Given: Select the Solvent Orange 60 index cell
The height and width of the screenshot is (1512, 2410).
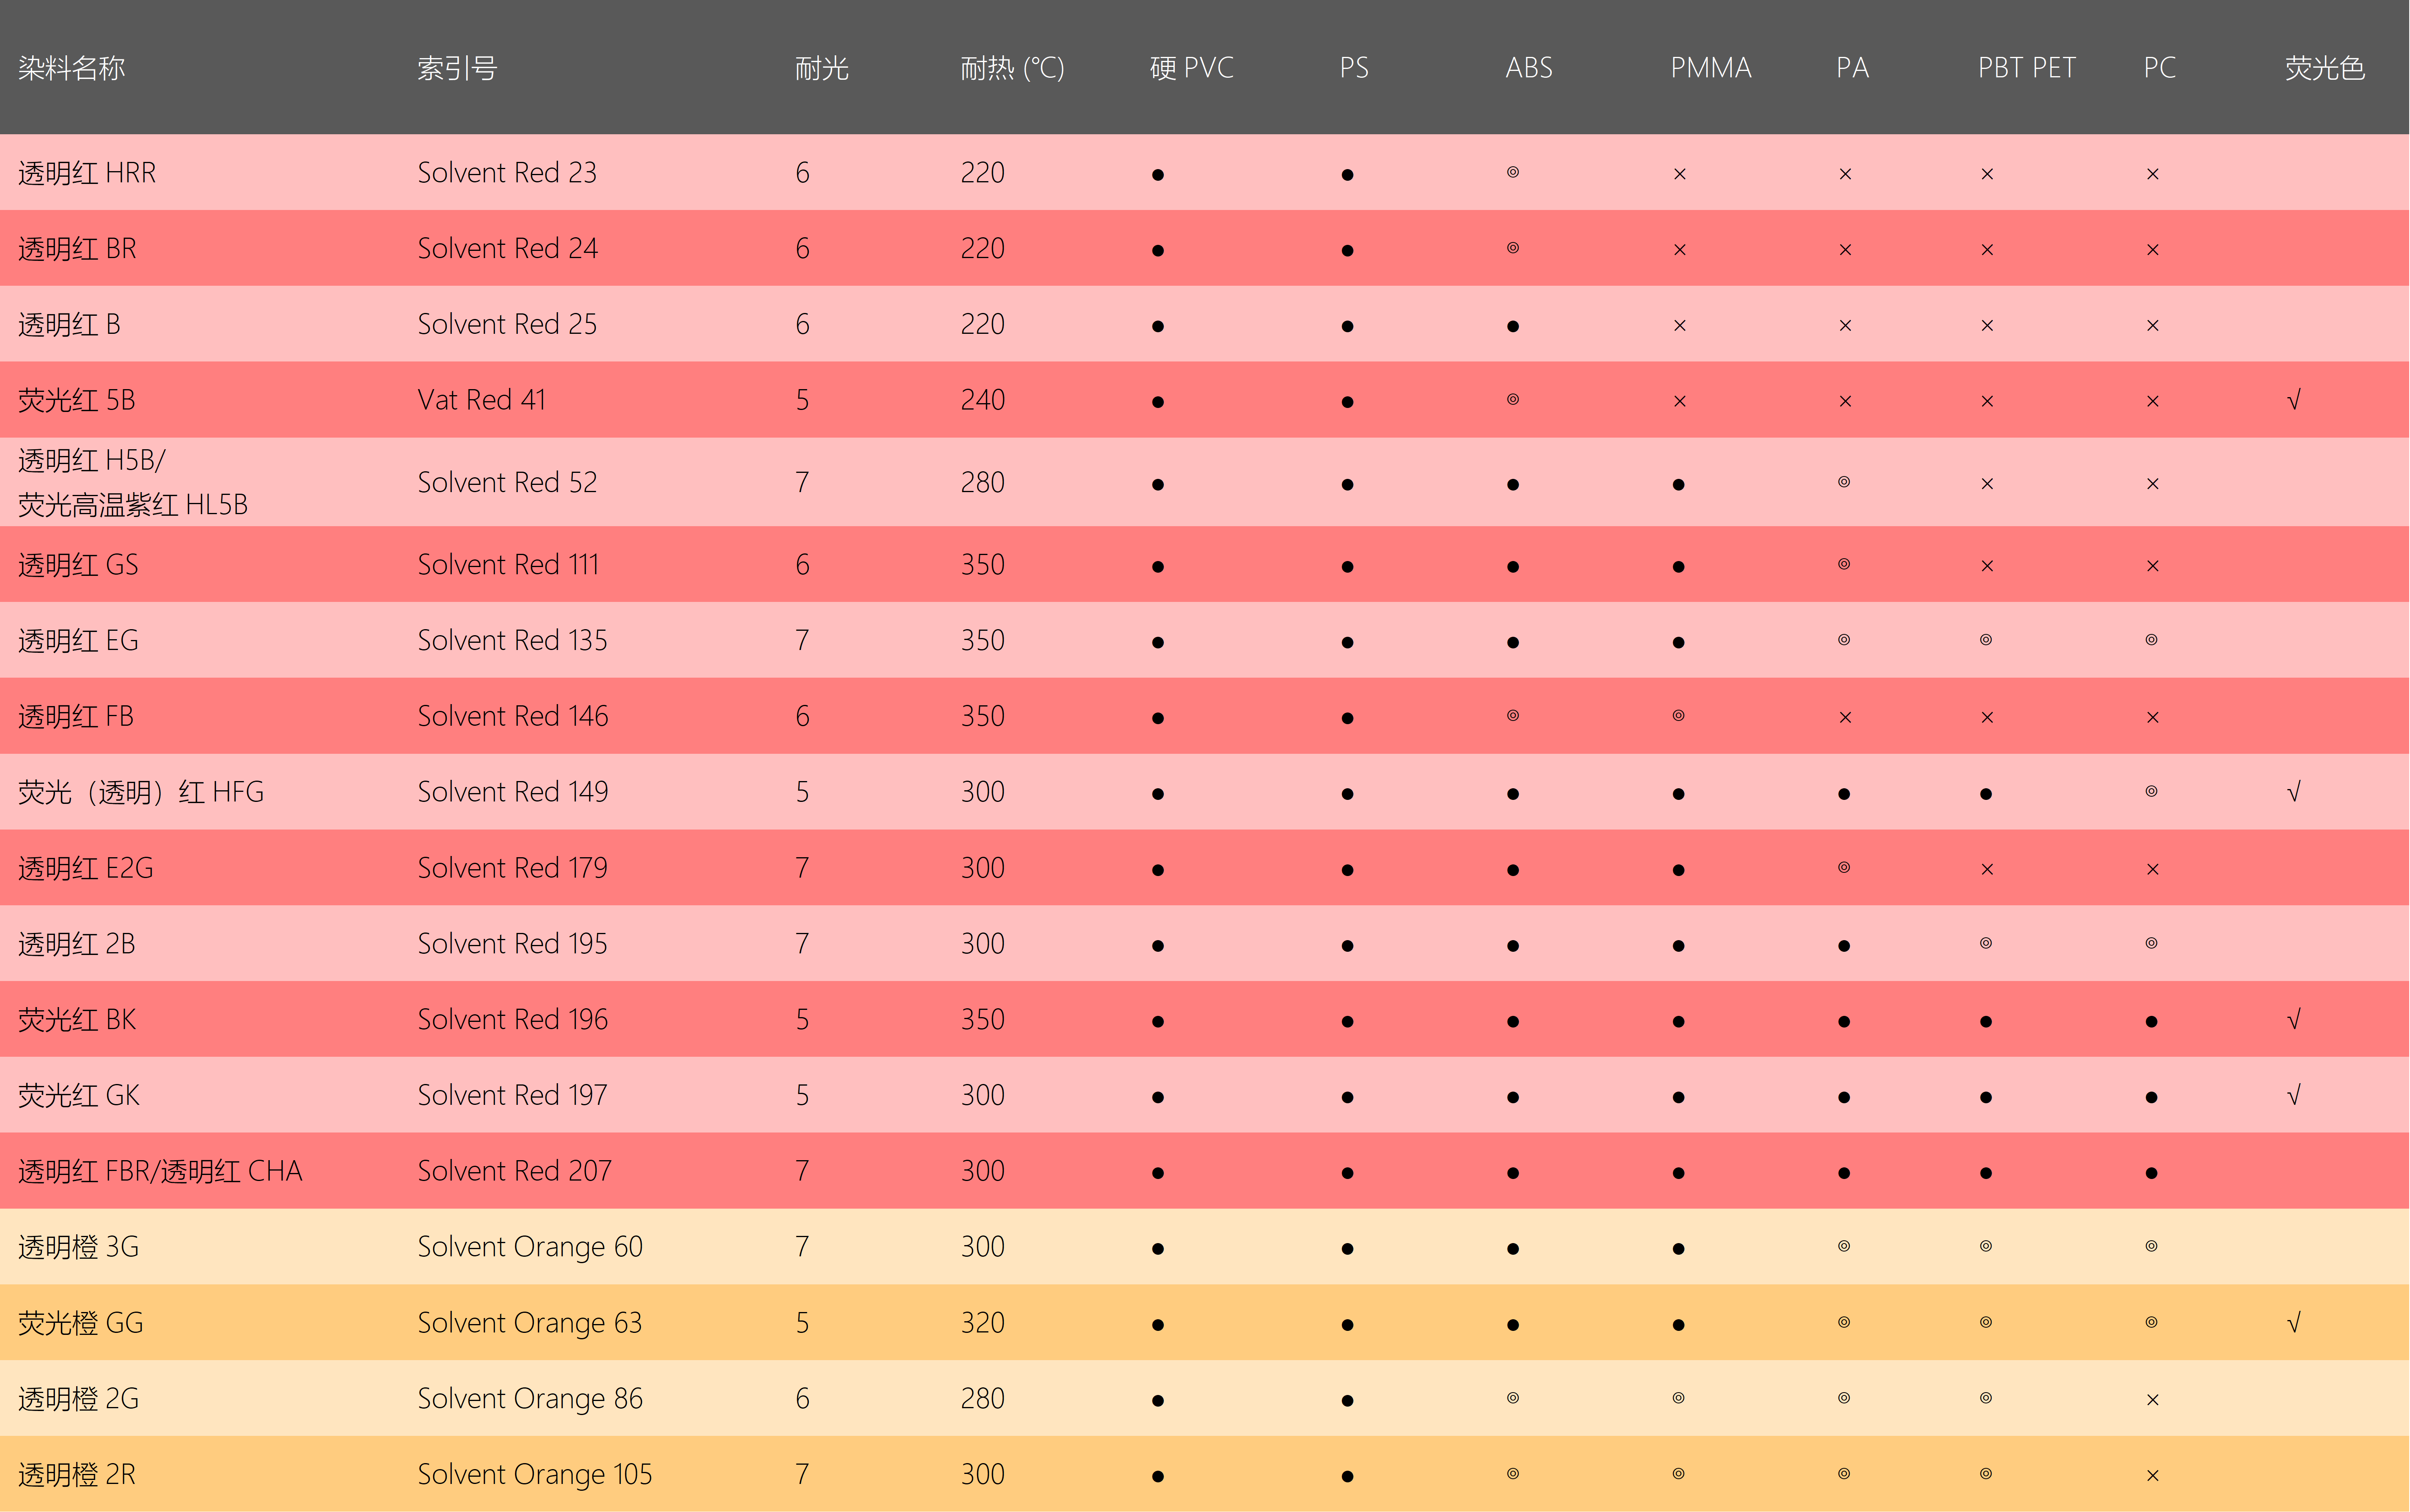Looking at the screenshot, I should click(x=530, y=1247).
